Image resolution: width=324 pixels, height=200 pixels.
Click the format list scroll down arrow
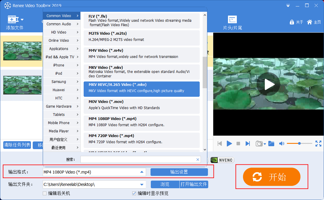205,150
